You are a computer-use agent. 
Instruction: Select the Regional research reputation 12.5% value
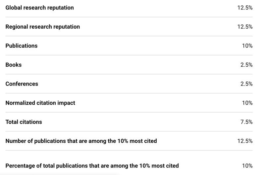click(x=245, y=27)
